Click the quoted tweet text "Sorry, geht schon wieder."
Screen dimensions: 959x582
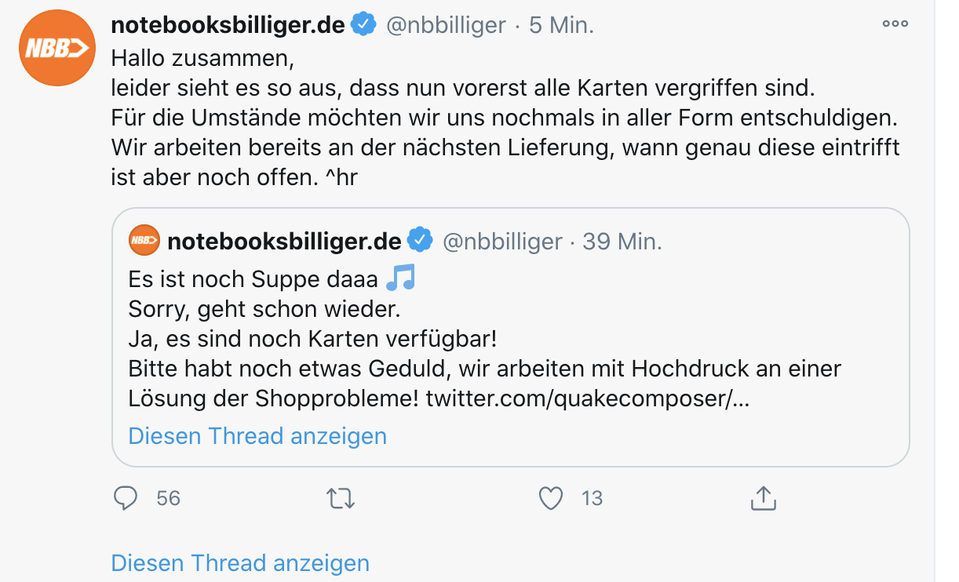click(x=264, y=309)
